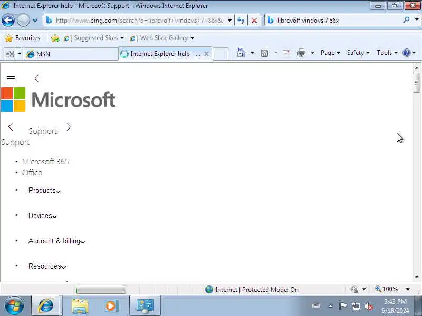The width and height of the screenshot is (422, 316).
Task: Click the on-screen keyboard tray icon
Action: (x=316, y=306)
